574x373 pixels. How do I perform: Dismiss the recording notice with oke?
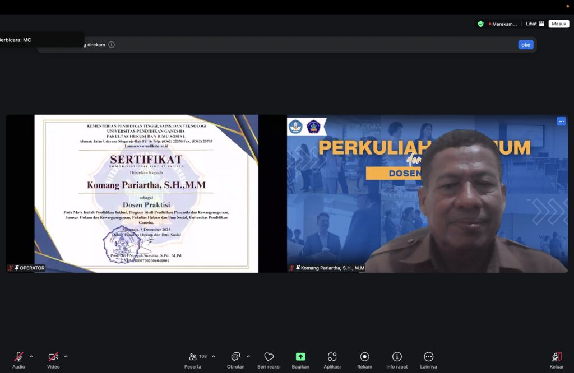point(525,45)
